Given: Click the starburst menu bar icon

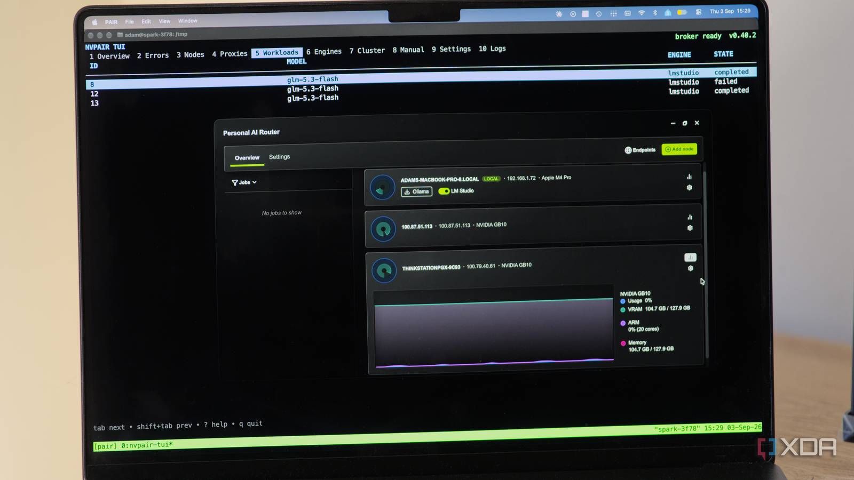Looking at the screenshot, I should coord(559,14).
